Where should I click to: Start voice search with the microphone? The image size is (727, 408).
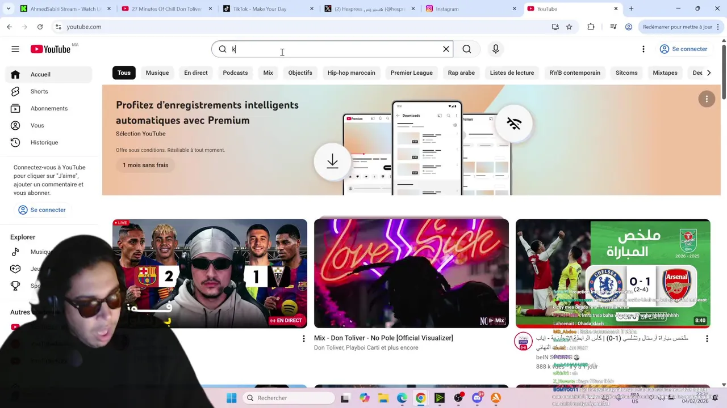[x=496, y=49]
